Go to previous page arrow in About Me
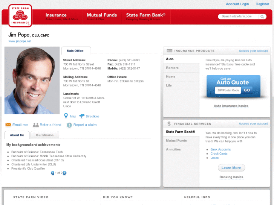274x205 pixels. tap(52, 173)
